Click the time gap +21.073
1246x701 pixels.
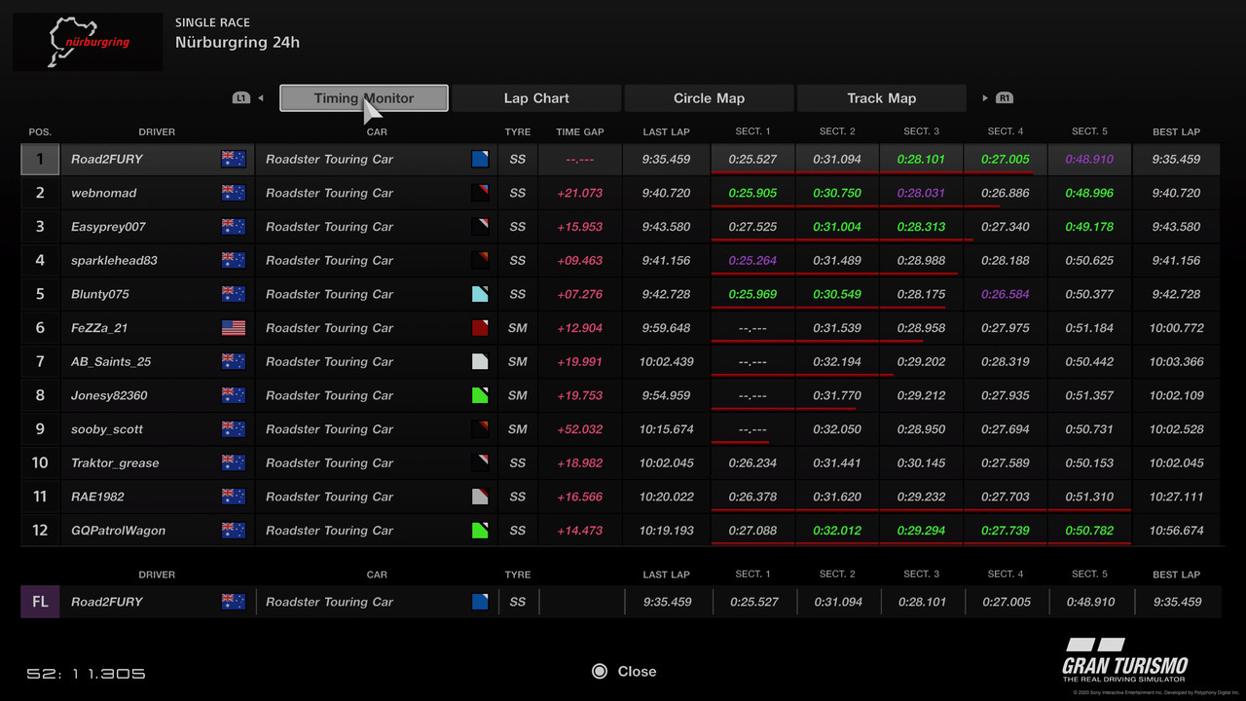(580, 193)
